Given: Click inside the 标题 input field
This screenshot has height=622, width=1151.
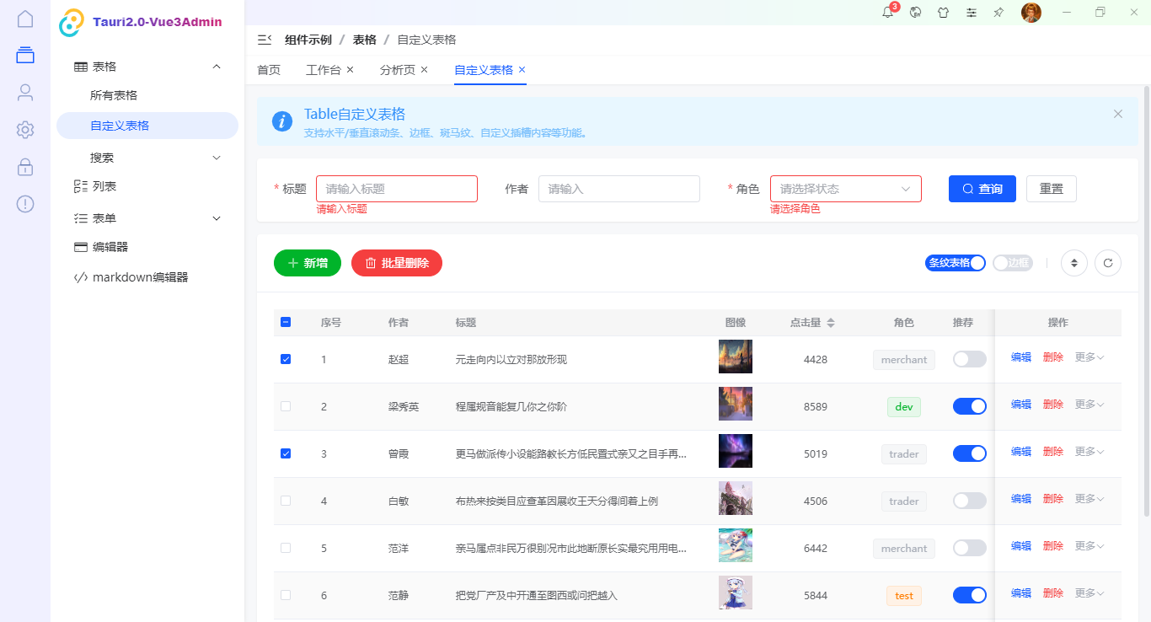Looking at the screenshot, I should pos(396,188).
